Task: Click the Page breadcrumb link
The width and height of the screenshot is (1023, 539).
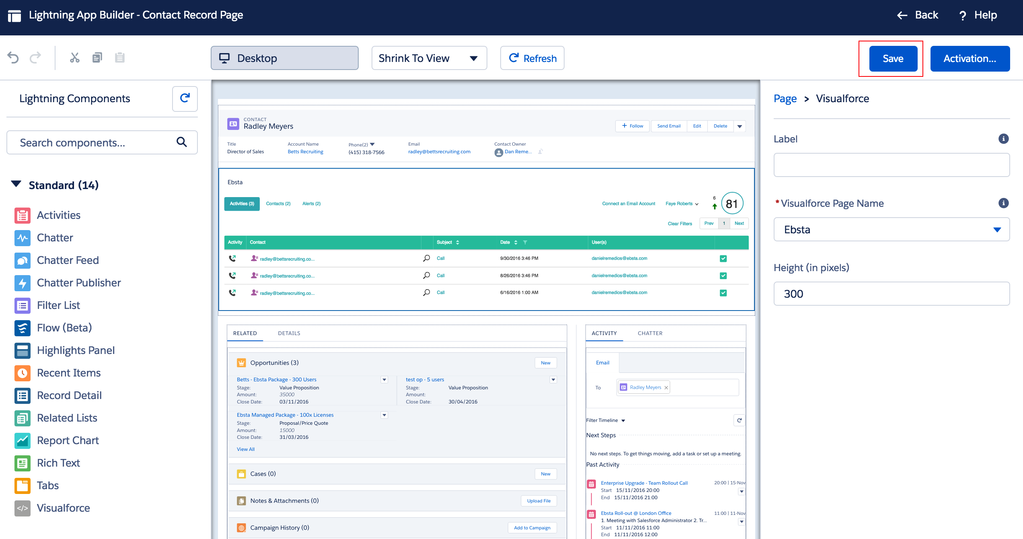Action: point(785,99)
